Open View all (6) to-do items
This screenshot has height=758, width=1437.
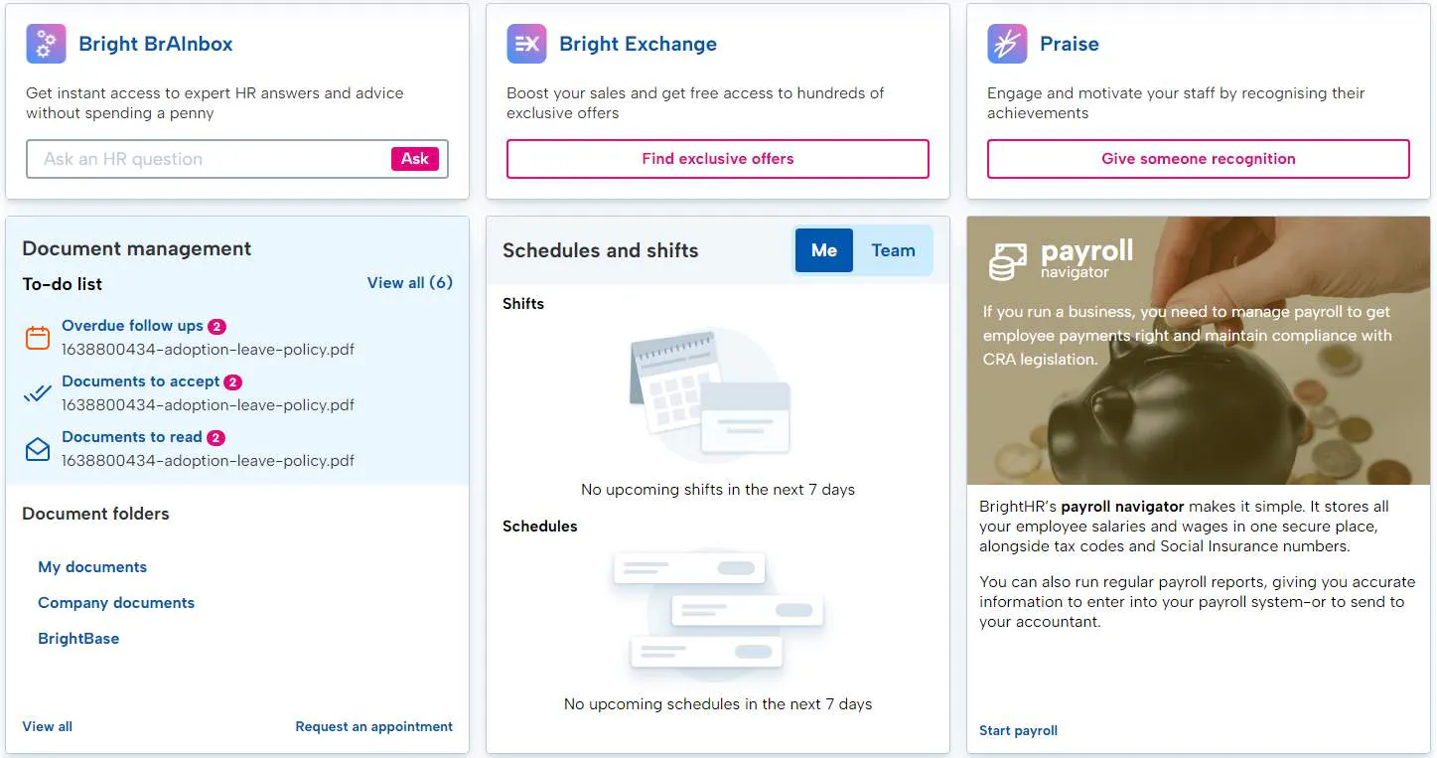click(x=409, y=283)
